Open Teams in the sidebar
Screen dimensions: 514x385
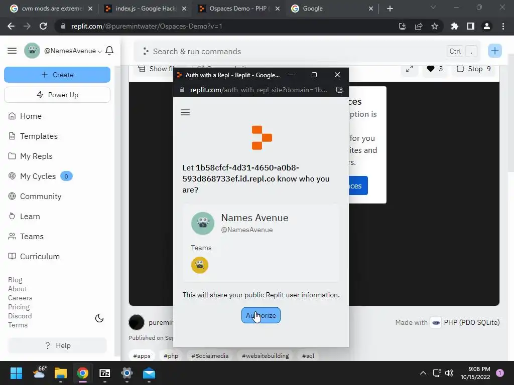pyautogui.click(x=26, y=237)
